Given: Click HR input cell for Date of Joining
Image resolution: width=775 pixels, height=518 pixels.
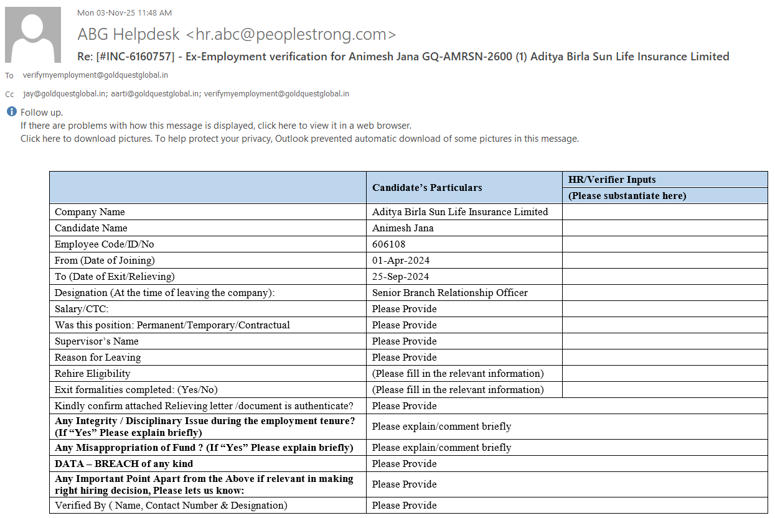Looking at the screenshot, I should [x=664, y=261].
